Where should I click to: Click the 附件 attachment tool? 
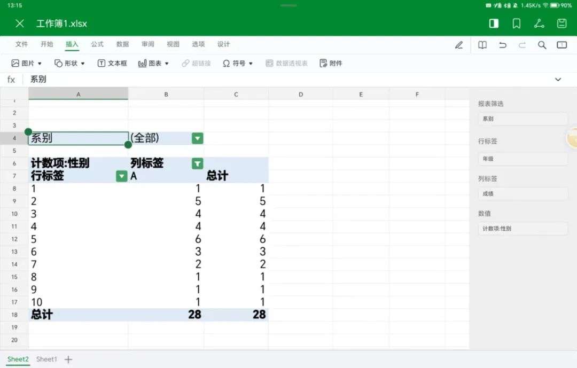click(331, 62)
